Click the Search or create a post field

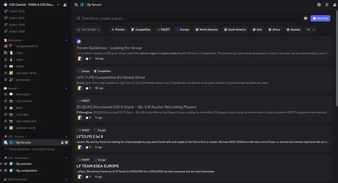point(189,18)
